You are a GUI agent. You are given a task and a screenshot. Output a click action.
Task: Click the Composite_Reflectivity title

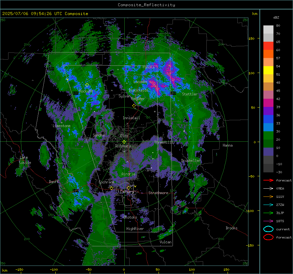tap(146, 5)
